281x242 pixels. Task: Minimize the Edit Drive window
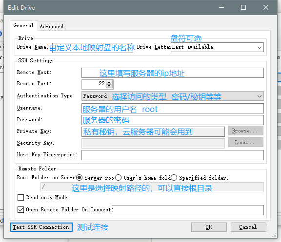[221, 7]
